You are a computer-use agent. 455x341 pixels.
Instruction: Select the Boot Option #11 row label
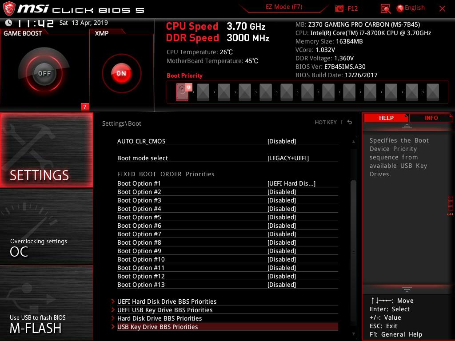tap(141, 268)
